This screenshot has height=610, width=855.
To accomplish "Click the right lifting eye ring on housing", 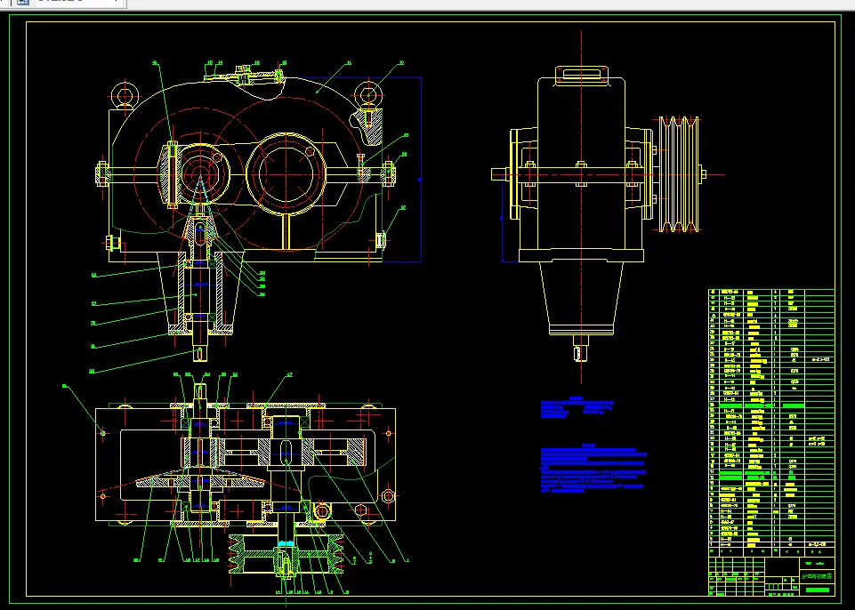I will [x=368, y=95].
